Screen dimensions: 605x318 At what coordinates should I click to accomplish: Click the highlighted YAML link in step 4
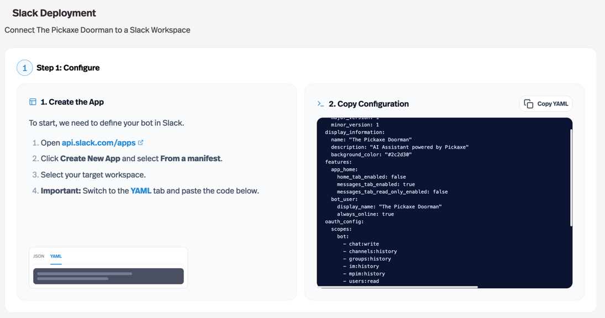click(141, 192)
